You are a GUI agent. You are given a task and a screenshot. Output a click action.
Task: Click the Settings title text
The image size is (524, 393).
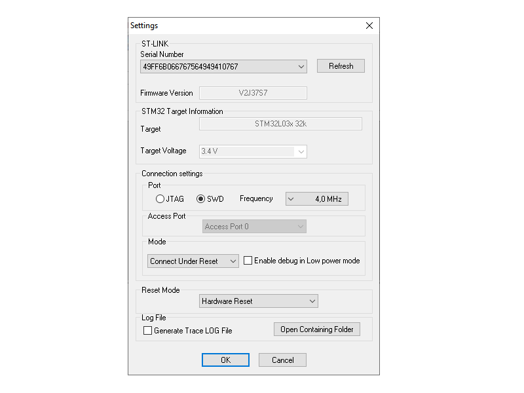[x=144, y=26]
